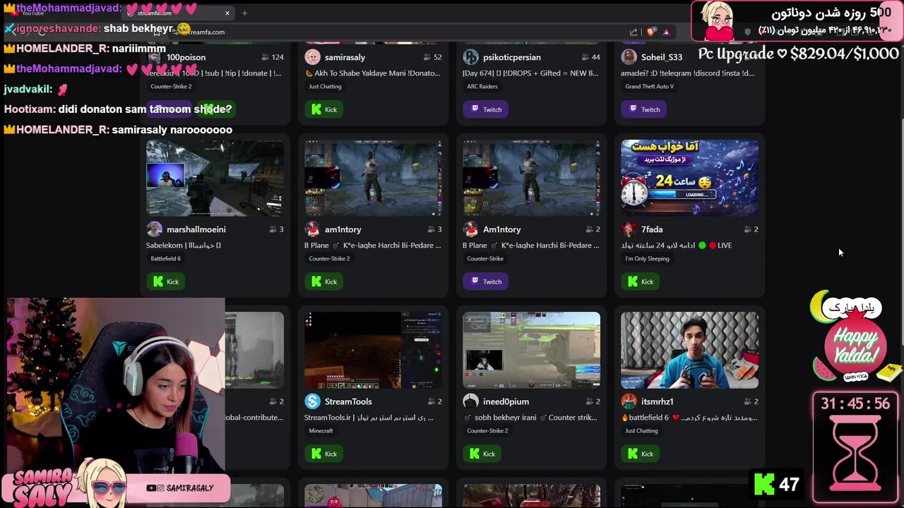Open samirasaly's profile avatar

[x=312, y=57]
